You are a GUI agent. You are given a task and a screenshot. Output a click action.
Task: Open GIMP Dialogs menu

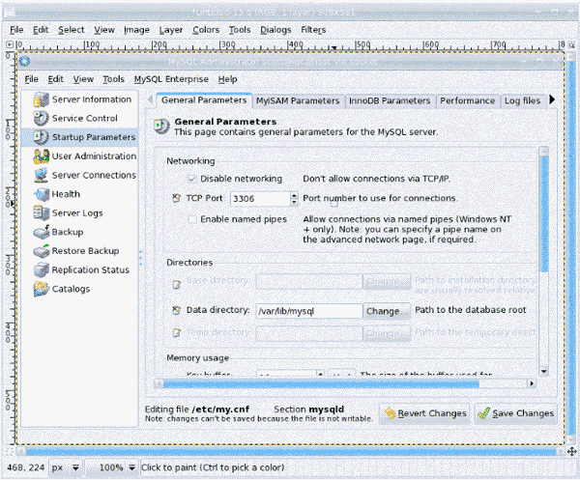pos(275,30)
